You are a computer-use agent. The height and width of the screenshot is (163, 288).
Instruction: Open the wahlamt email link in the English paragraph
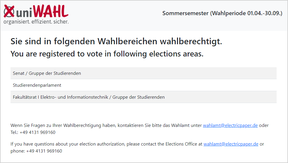tap(231, 144)
